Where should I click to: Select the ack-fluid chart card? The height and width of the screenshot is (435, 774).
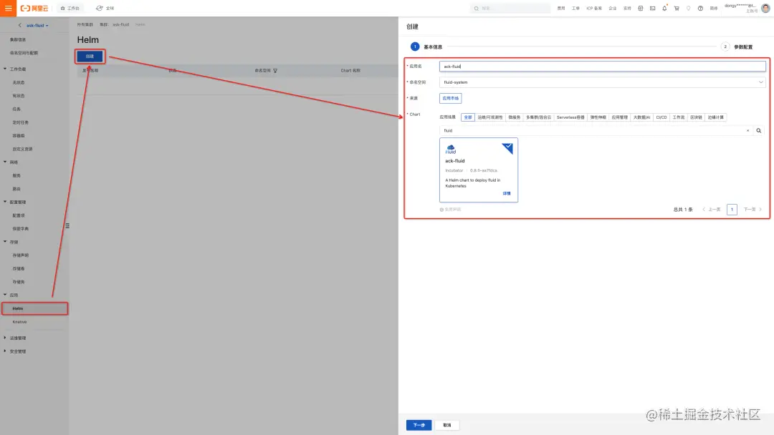(x=478, y=170)
